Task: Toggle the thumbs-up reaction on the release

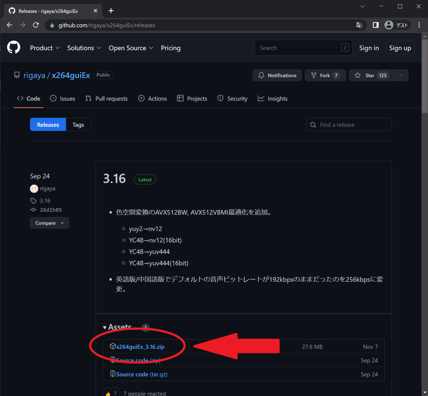Action: click(x=111, y=393)
